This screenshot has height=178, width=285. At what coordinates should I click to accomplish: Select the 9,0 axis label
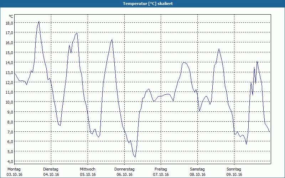(x=10, y=112)
